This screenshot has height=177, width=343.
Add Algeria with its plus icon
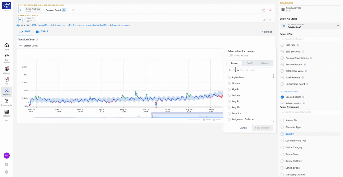pyautogui.click(x=229, y=89)
